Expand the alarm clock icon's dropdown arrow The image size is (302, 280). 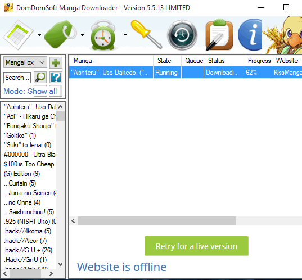pos(125,35)
